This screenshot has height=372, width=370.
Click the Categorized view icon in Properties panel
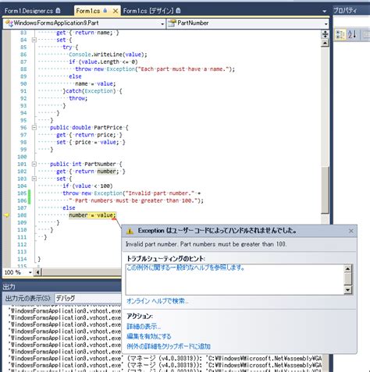pos(340,34)
